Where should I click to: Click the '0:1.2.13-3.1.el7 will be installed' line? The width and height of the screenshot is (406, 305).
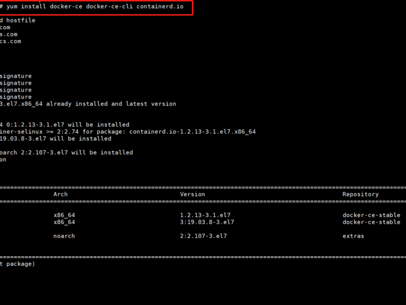point(65,124)
